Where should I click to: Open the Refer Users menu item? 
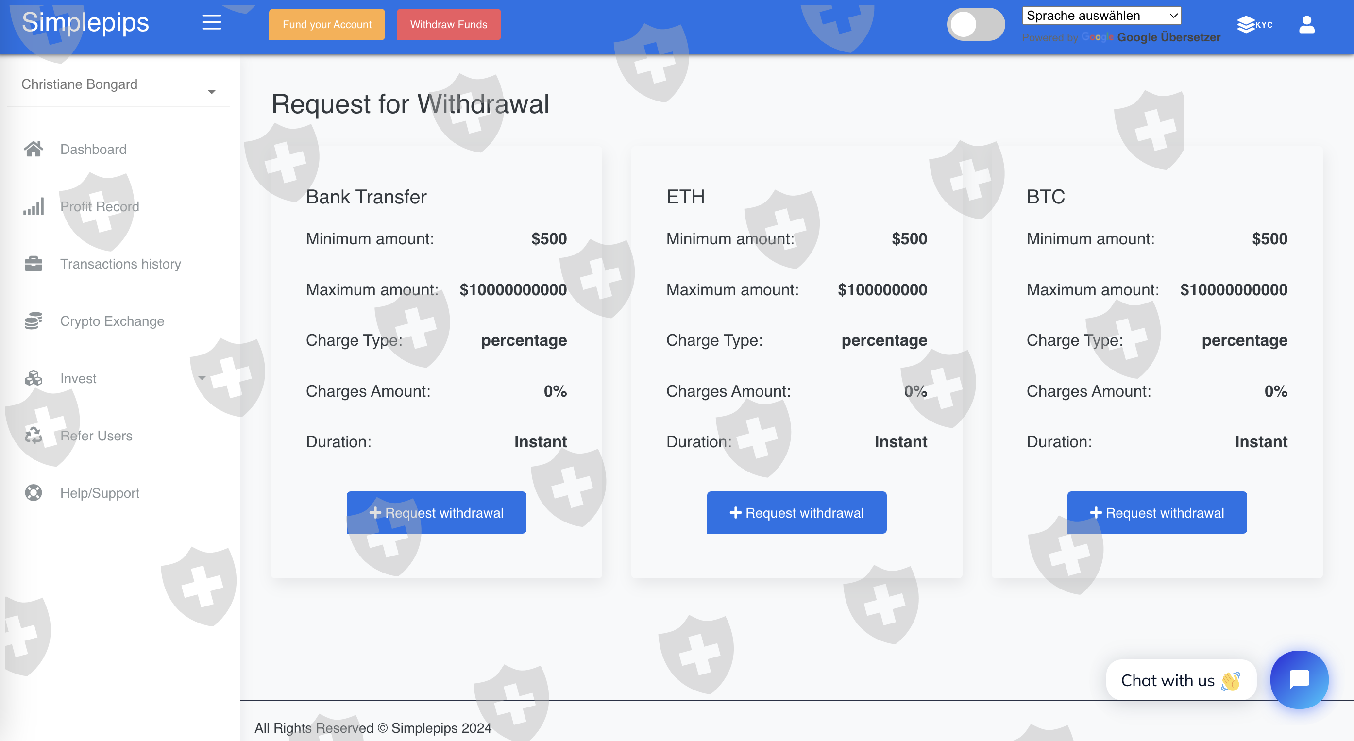96,436
